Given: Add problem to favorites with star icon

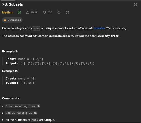Looking at the screenshot, I should 59,12.
